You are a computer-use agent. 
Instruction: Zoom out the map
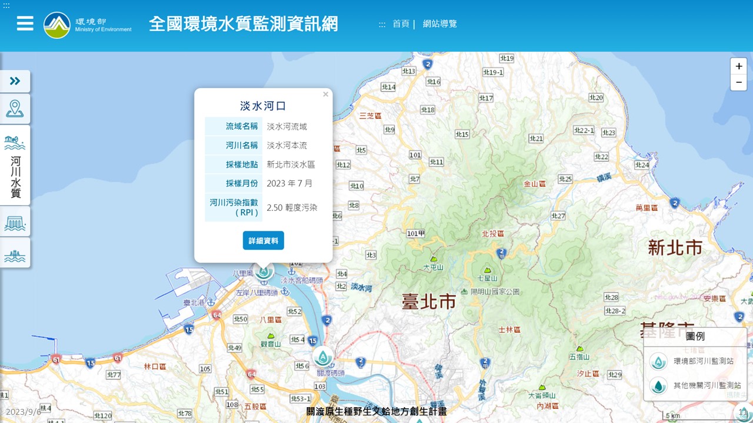739,82
